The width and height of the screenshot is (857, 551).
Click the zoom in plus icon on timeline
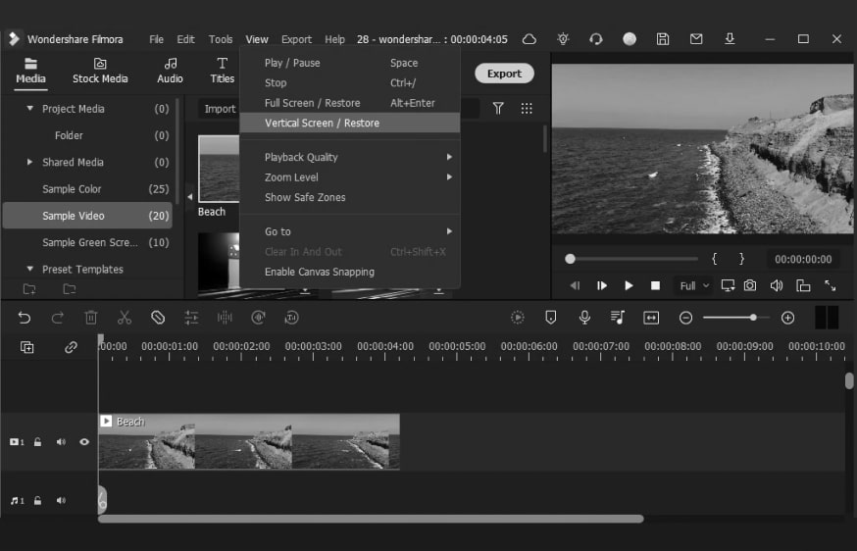click(x=787, y=318)
